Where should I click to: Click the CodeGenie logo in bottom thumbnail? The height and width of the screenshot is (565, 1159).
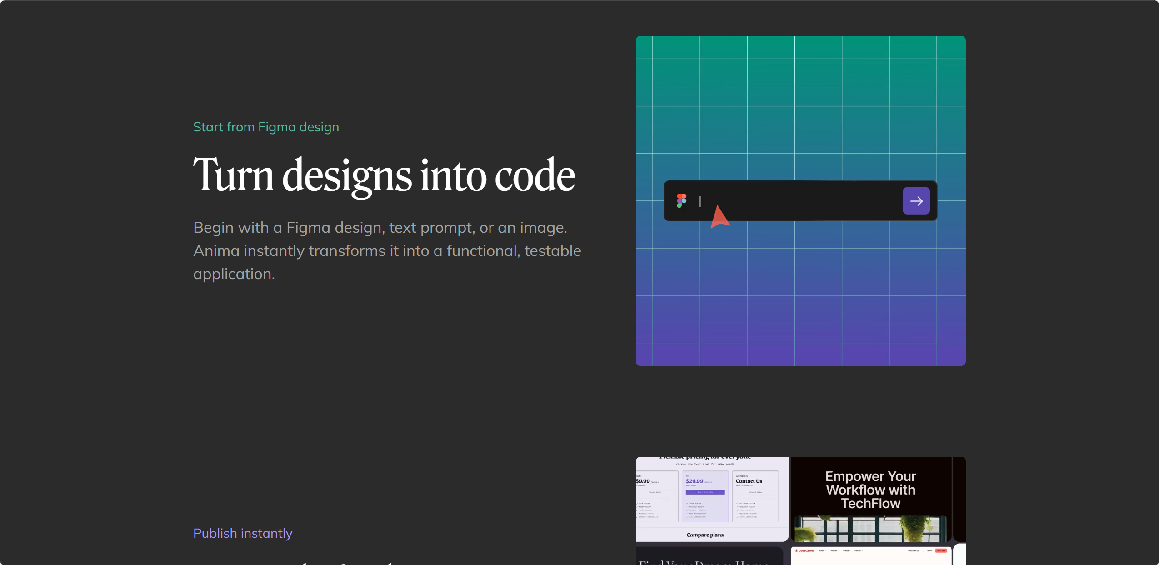pos(804,550)
